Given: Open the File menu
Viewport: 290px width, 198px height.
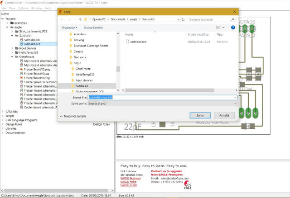Looking at the screenshot, I should pos(4,8).
